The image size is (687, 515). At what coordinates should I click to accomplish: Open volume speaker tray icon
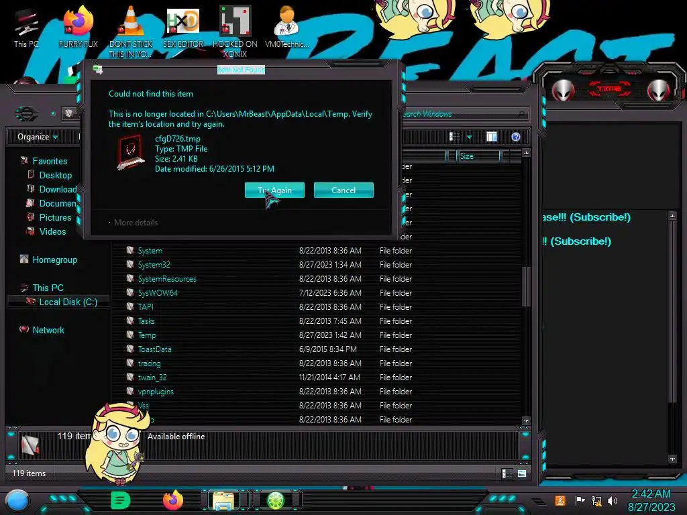612,500
